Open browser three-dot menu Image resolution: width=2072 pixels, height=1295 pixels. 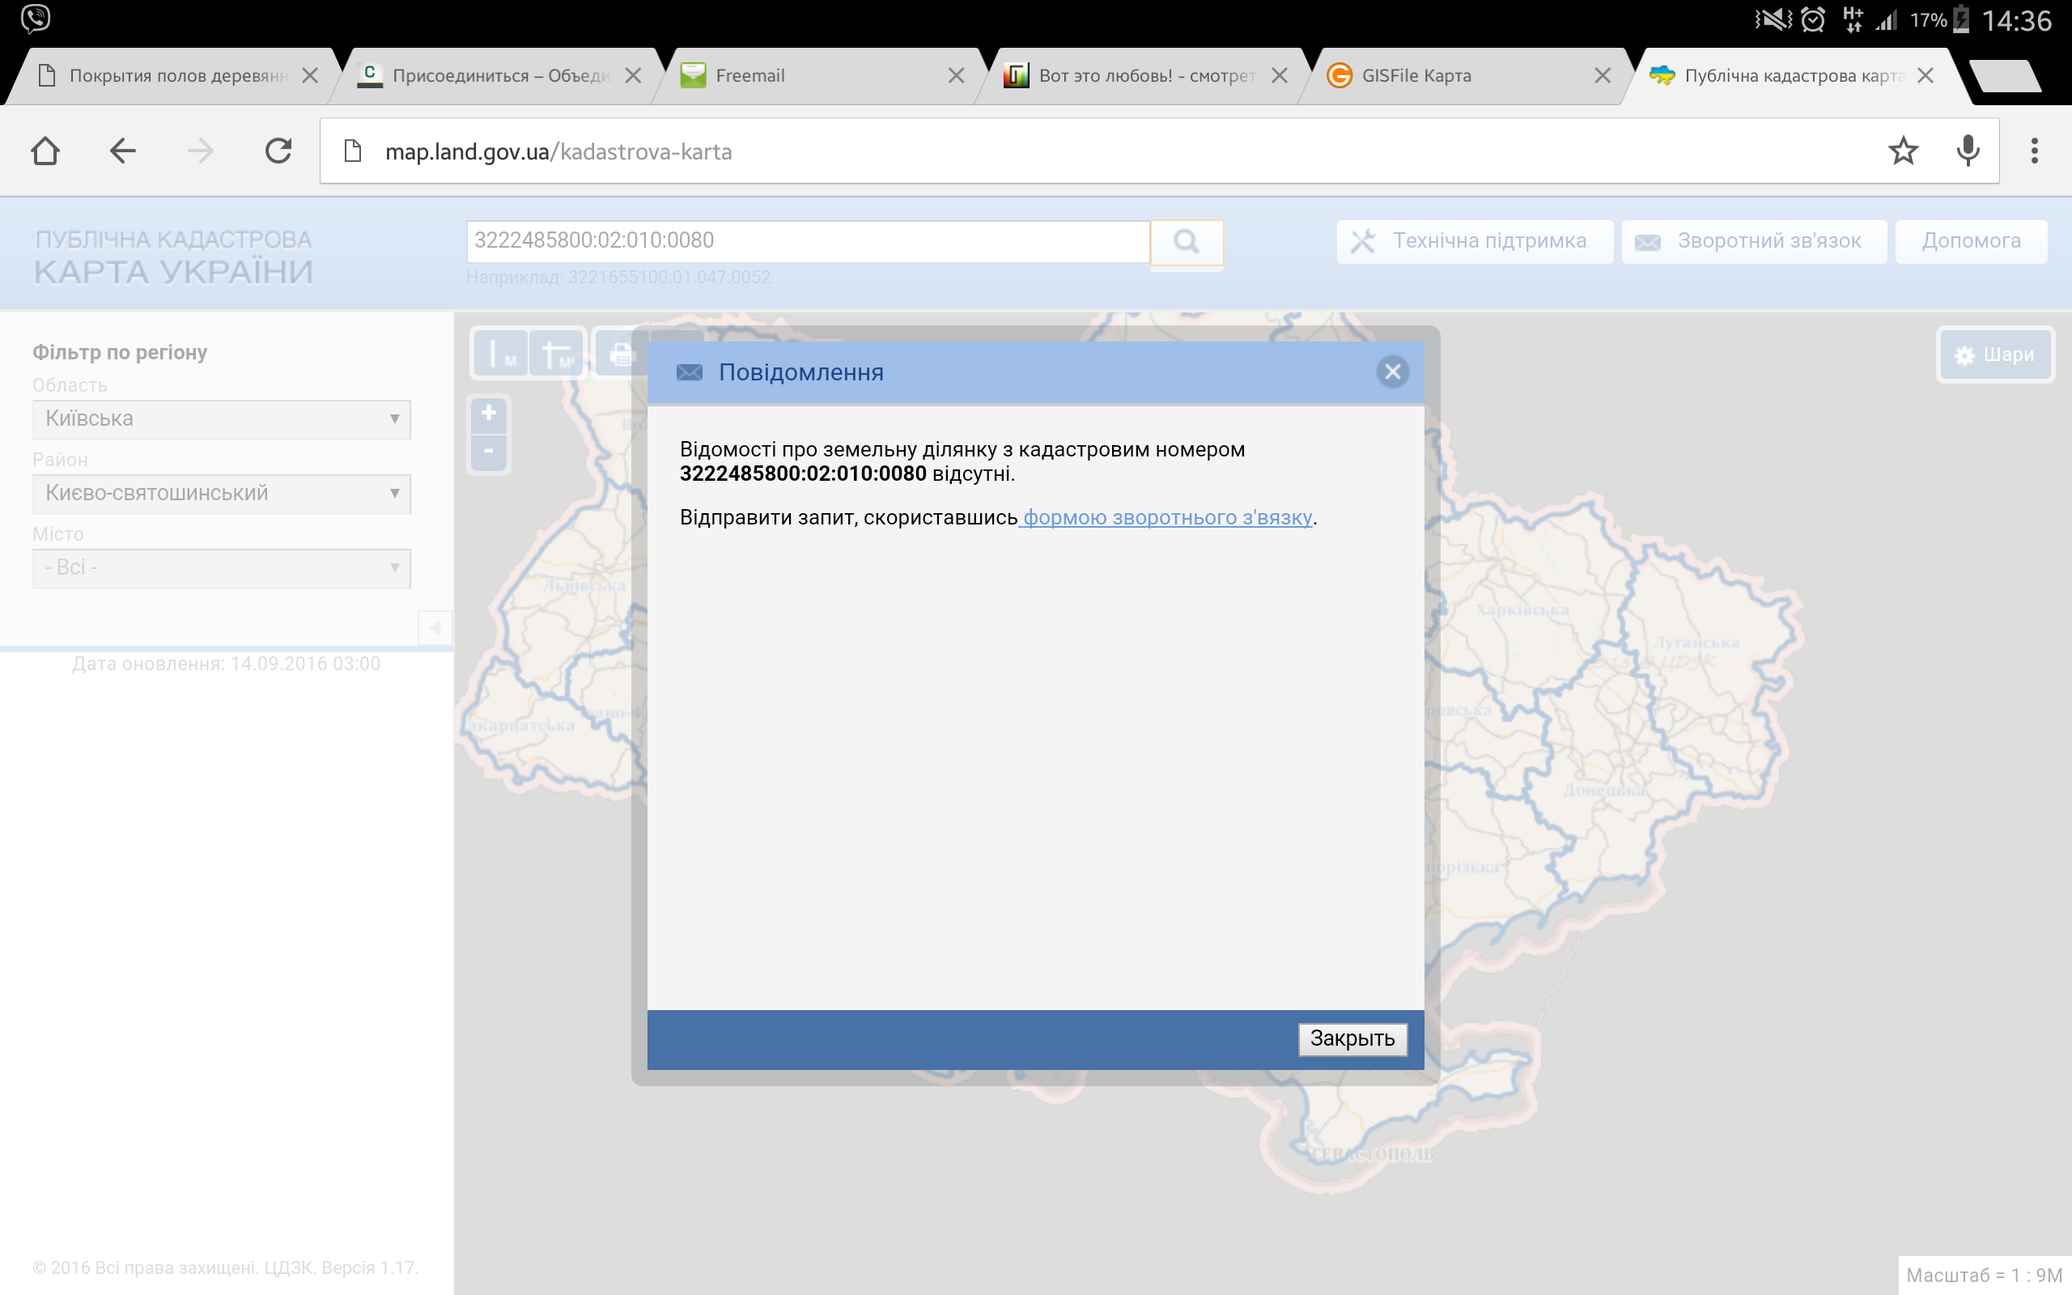(x=2034, y=151)
